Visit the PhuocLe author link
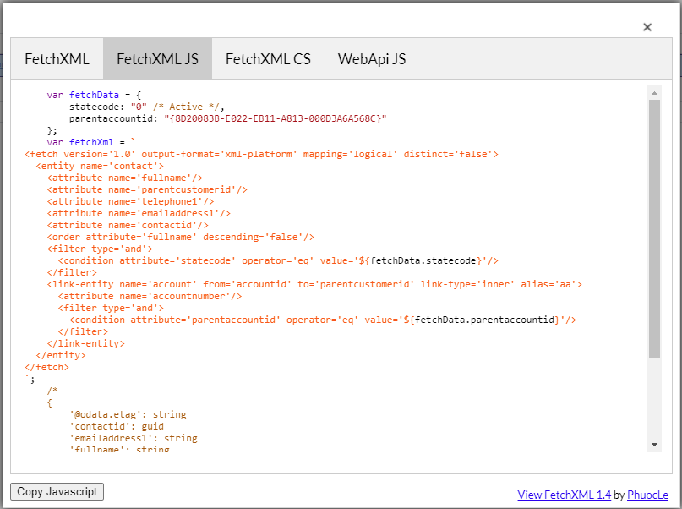Viewport: 682px width, 509px height. pyautogui.click(x=647, y=495)
